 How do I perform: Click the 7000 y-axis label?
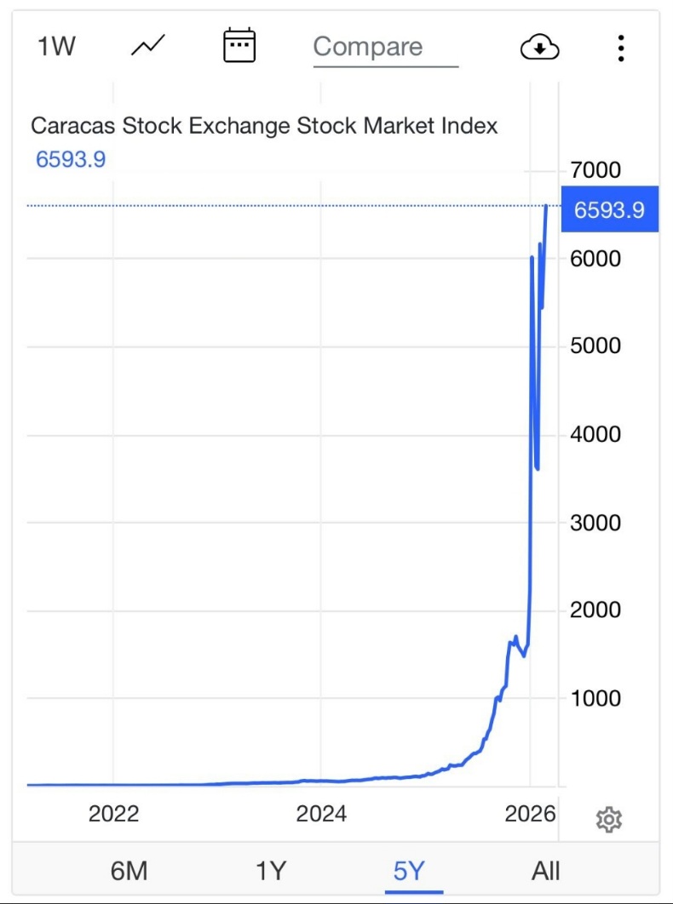tap(595, 170)
